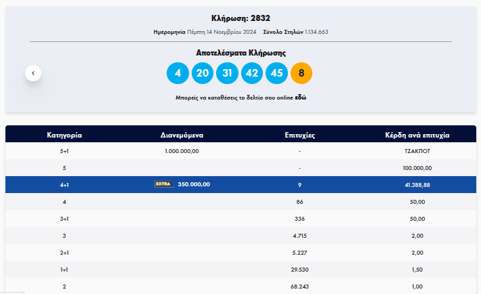Click the blue number 4 ball

177,72
